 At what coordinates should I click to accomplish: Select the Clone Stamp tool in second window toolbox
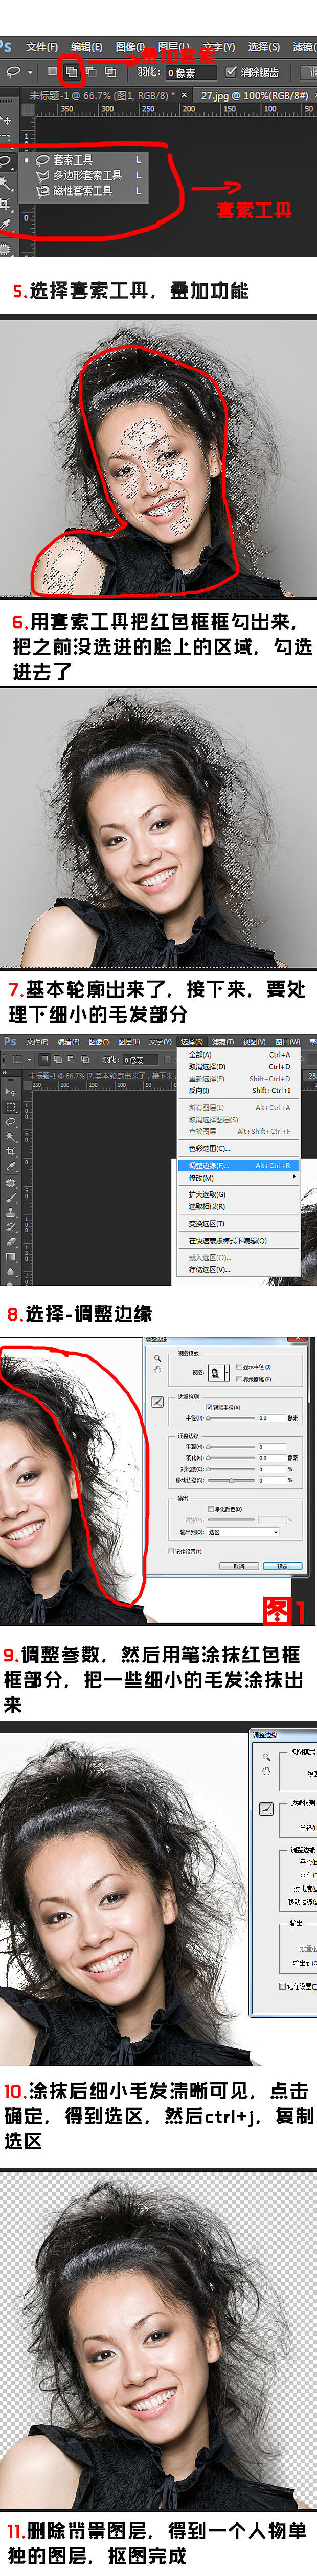click(11, 1213)
